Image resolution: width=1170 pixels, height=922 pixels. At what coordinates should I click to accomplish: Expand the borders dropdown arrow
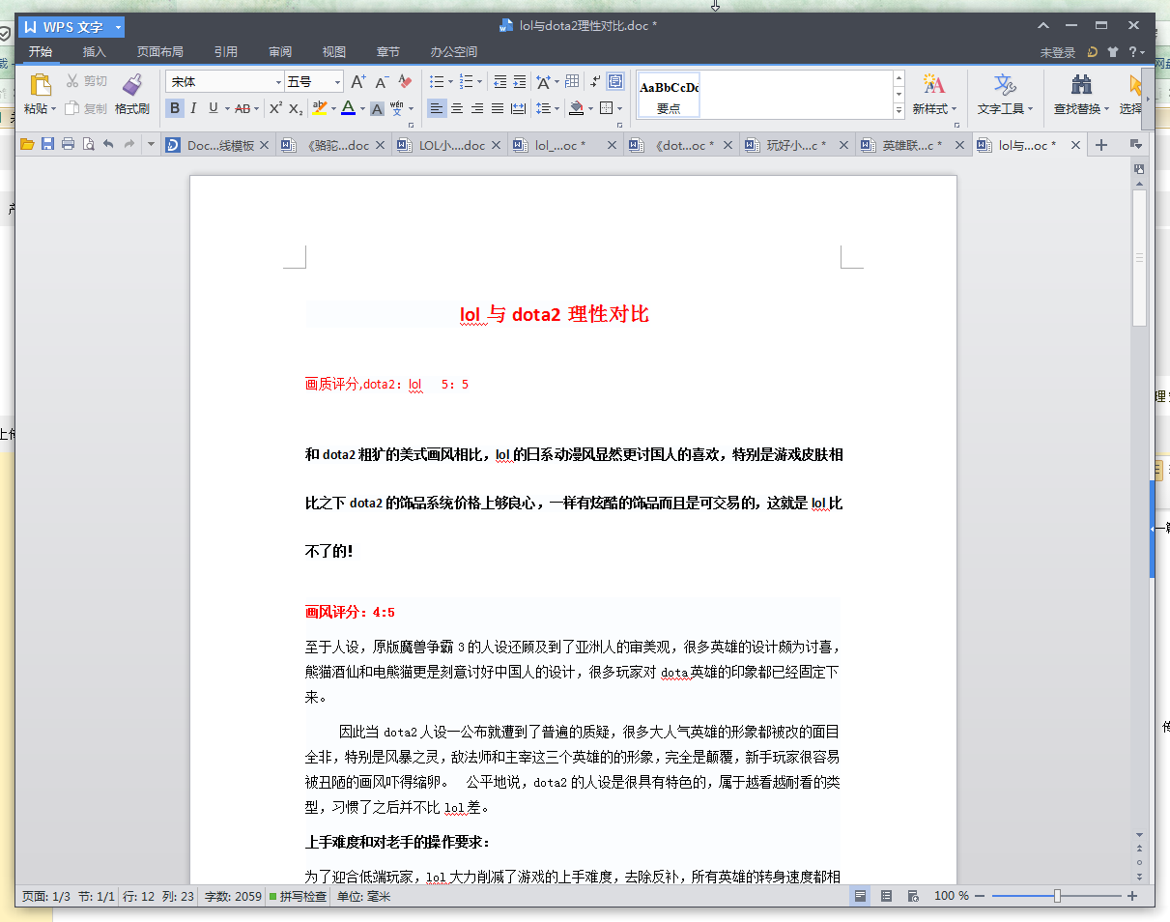tap(618, 109)
